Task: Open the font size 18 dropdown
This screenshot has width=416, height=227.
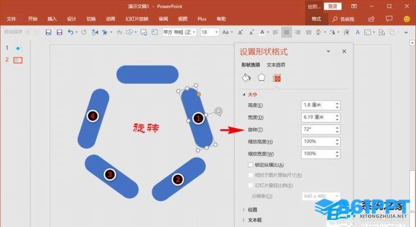Action: coord(210,32)
